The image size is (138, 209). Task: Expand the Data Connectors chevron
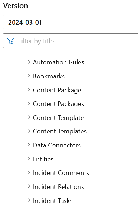click(29, 145)
